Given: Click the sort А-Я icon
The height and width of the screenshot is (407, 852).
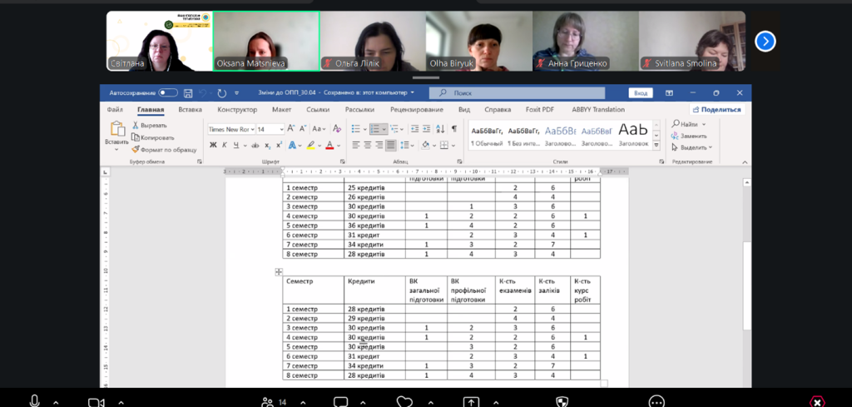Looking at the screenshot, I should point(440,129).
